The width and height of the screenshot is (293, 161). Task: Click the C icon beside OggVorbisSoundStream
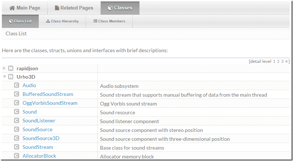pyautogui.click(x=17, y=103)
